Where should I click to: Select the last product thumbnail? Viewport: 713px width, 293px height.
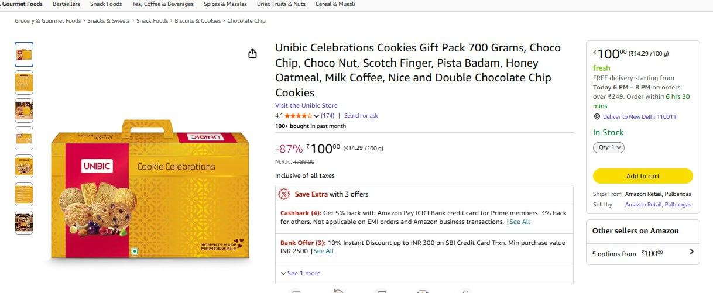point(24,223)
